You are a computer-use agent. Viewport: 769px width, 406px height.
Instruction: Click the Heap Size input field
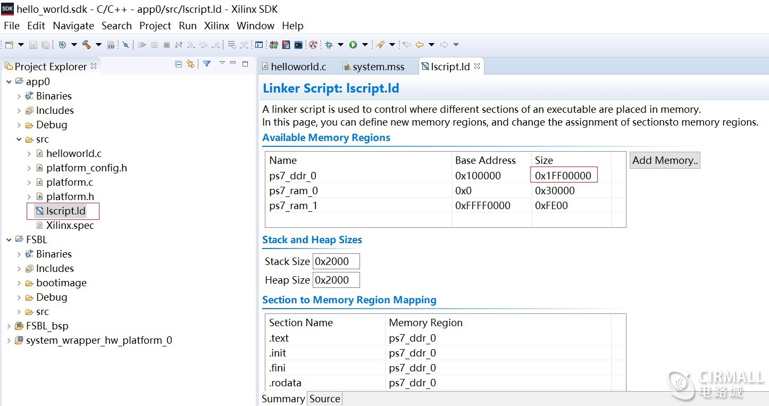[x=336, y=280]
